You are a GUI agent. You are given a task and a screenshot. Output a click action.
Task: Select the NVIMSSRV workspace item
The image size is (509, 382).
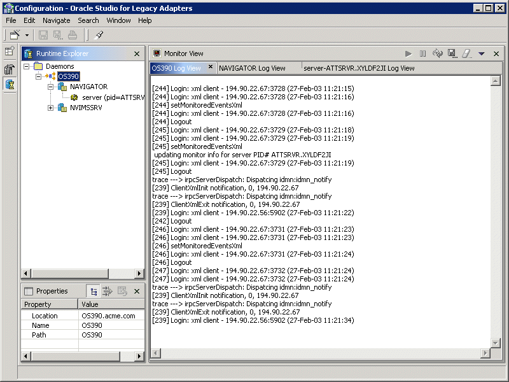click(86, 108)
